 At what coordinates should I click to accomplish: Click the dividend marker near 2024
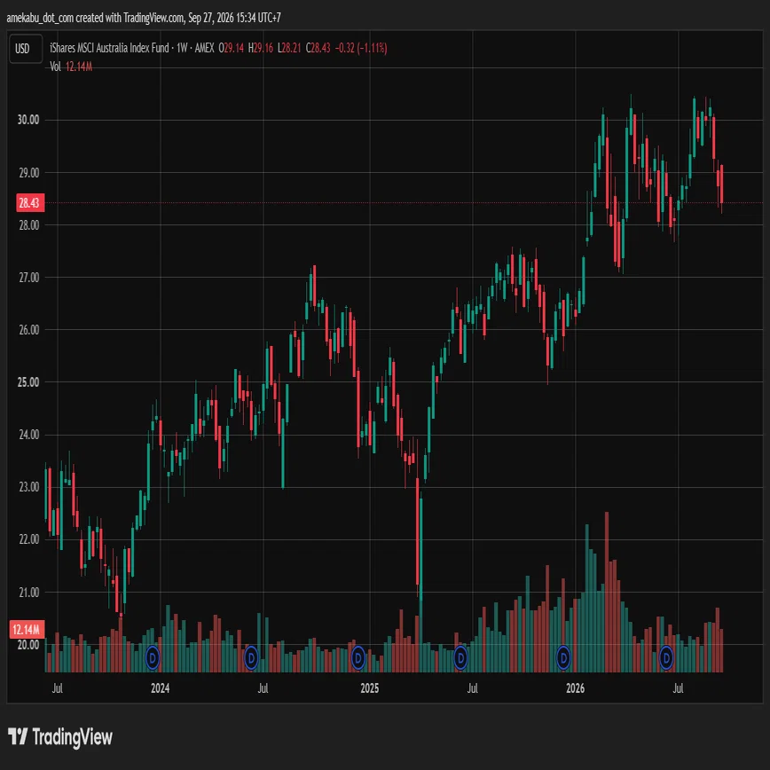click(x=153, y=657)
